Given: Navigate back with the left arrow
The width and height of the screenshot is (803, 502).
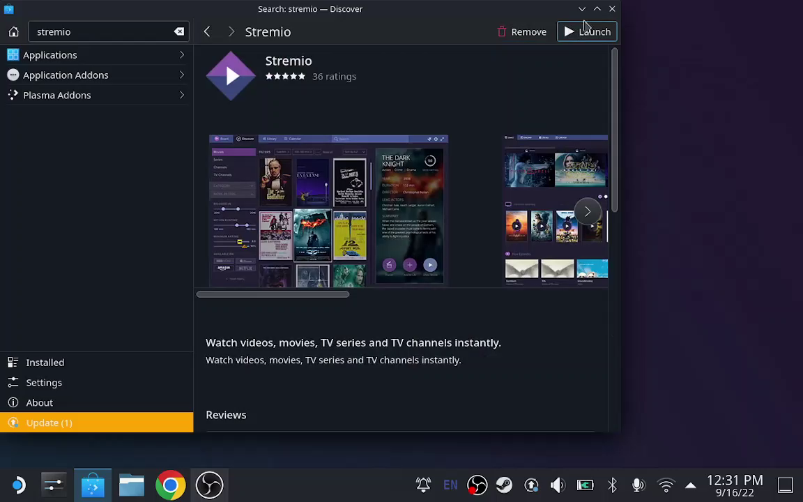Looking at the screenshot, I should [207, 32].
